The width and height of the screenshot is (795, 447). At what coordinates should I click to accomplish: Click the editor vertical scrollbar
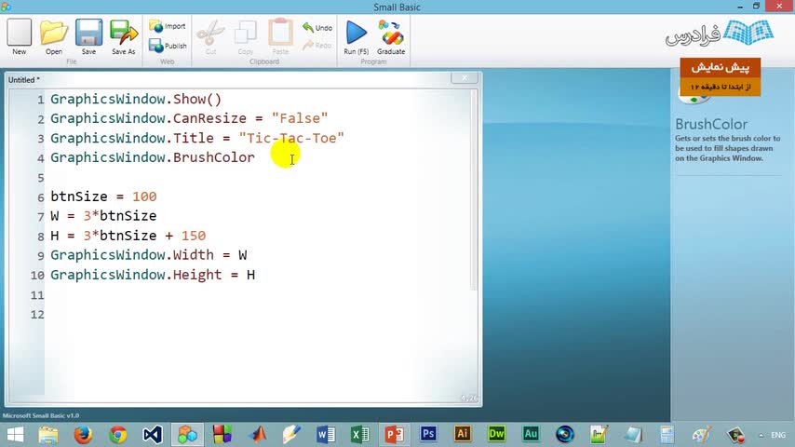click(474, 190)
